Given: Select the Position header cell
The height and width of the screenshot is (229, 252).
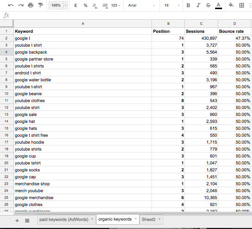Looking at the screenshot, I should 168,31.
